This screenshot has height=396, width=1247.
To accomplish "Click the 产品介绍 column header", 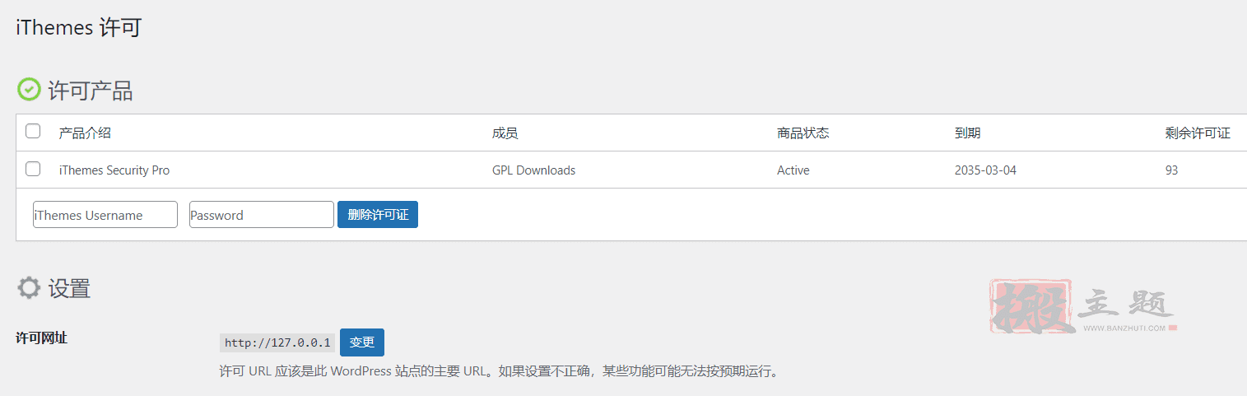I will coord(85,133).
